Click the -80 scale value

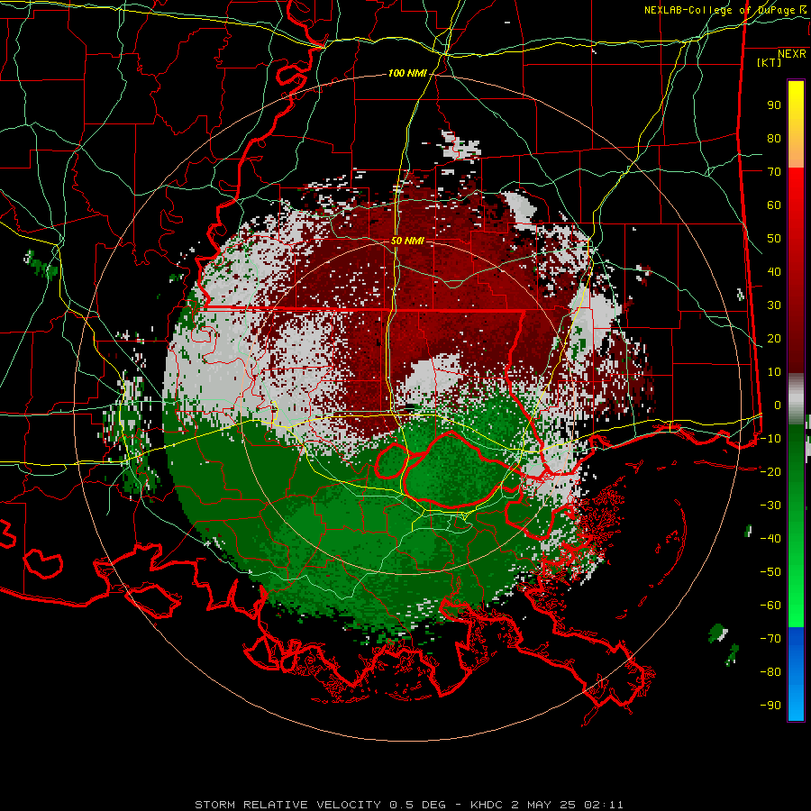click(x=770, y=672)
